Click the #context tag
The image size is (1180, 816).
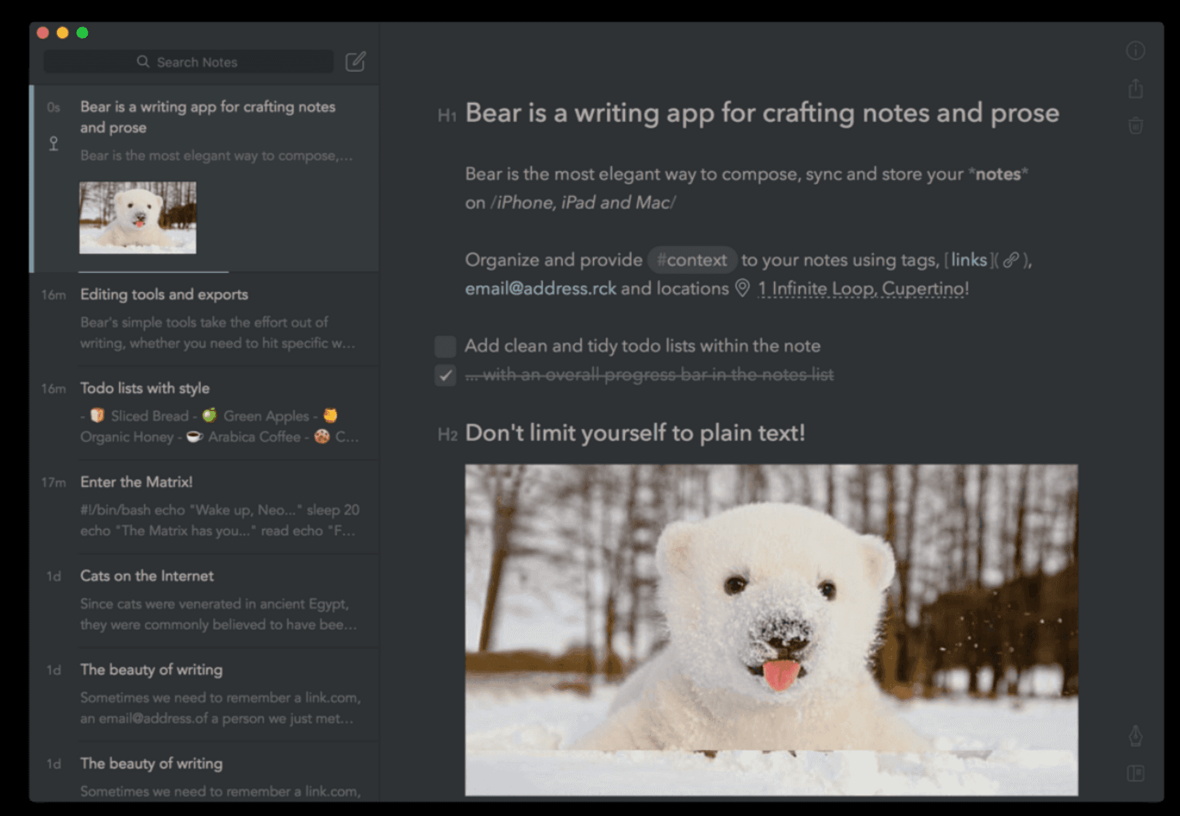tap(691, 260)
